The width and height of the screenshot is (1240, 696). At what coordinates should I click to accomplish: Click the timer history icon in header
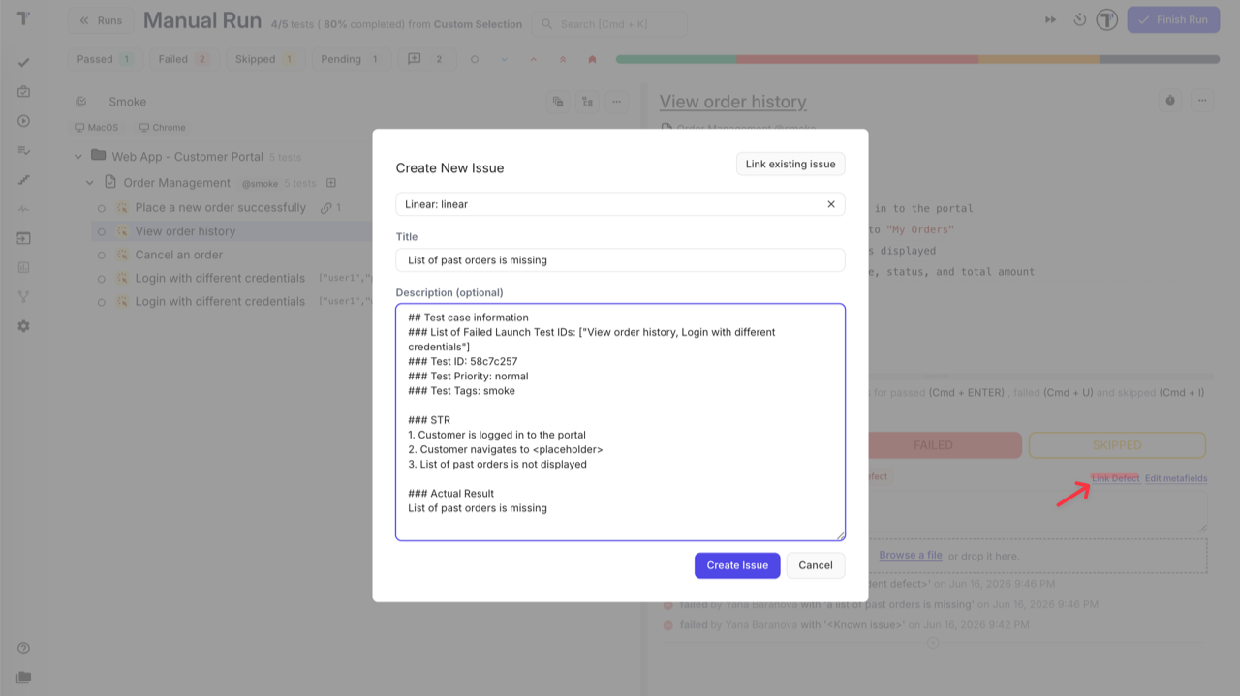1079,20
